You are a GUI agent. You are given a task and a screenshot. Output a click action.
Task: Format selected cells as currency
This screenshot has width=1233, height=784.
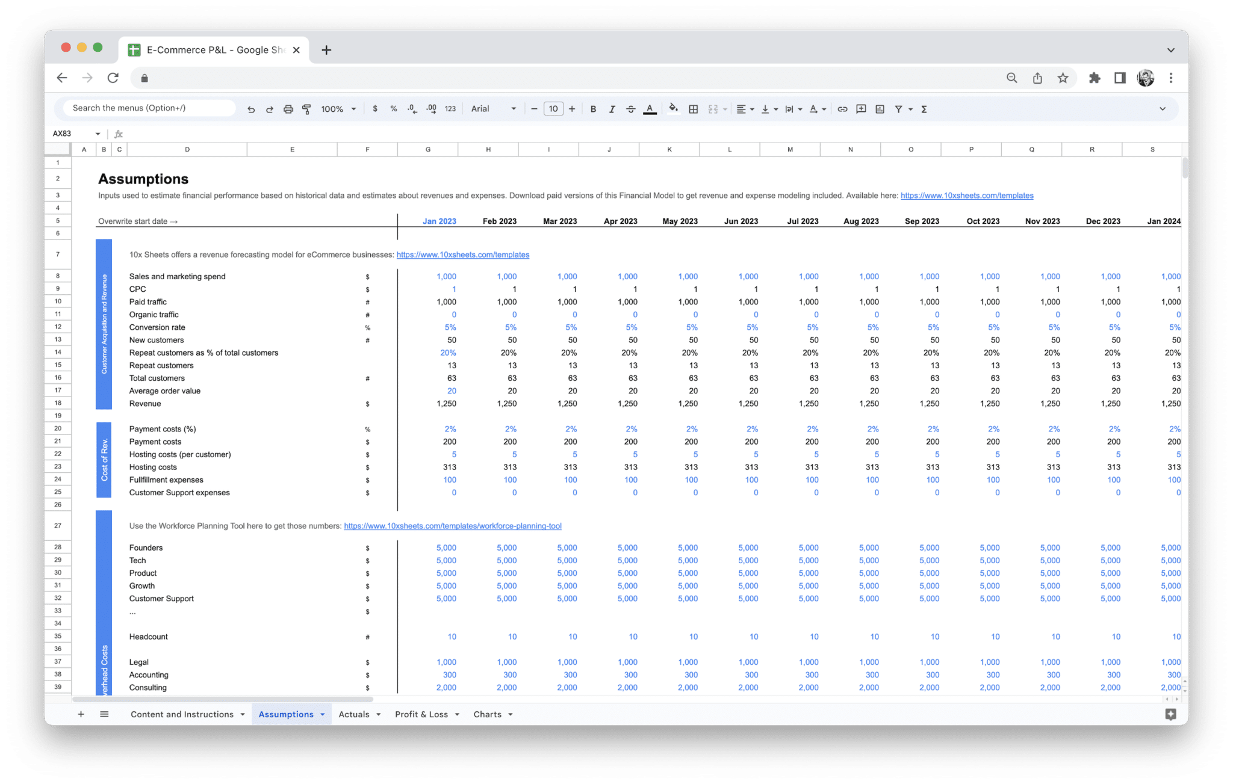pyautogui.click(x=376, y=109)
